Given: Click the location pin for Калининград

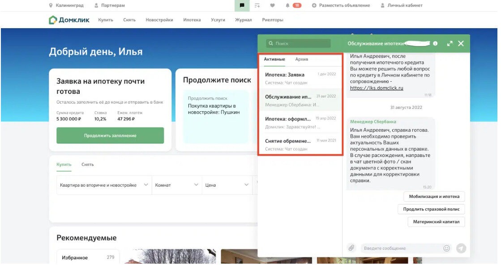Looking at the screenshot, I should click(50, 5).
